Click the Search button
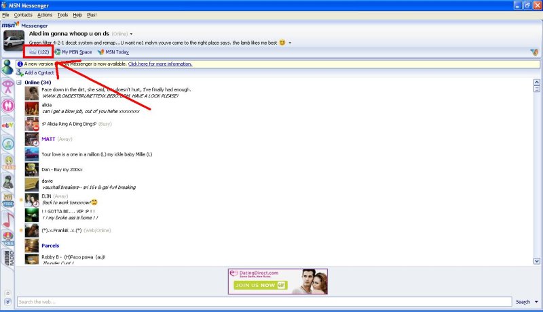This screenshot has height=312, width=543. (x=522, y=302)
